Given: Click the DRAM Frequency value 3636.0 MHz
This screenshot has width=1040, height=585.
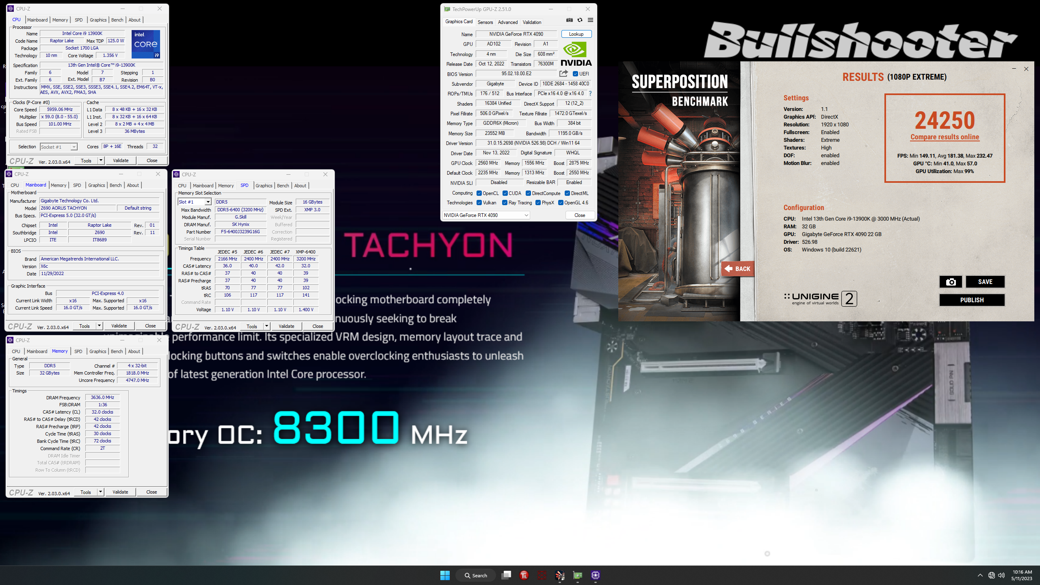Looking at the screenshot, I should pyautogui.click(x=102, y=397).
